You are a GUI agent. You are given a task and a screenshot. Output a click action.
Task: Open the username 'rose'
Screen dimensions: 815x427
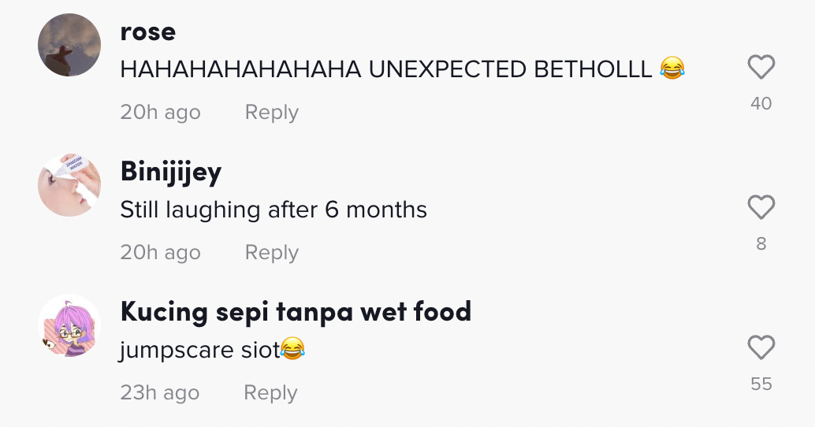tap(147, 32)
